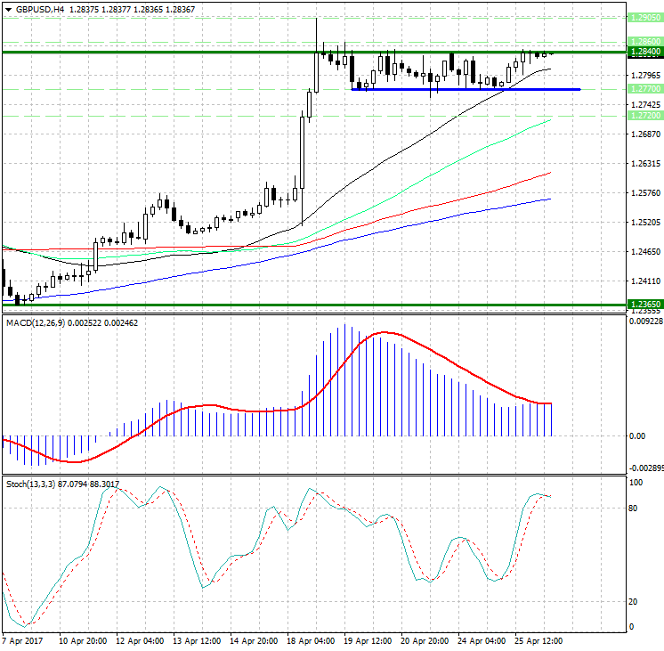
Task: Click the 20 level on Stochastic scale
Action: click(634, 601)
